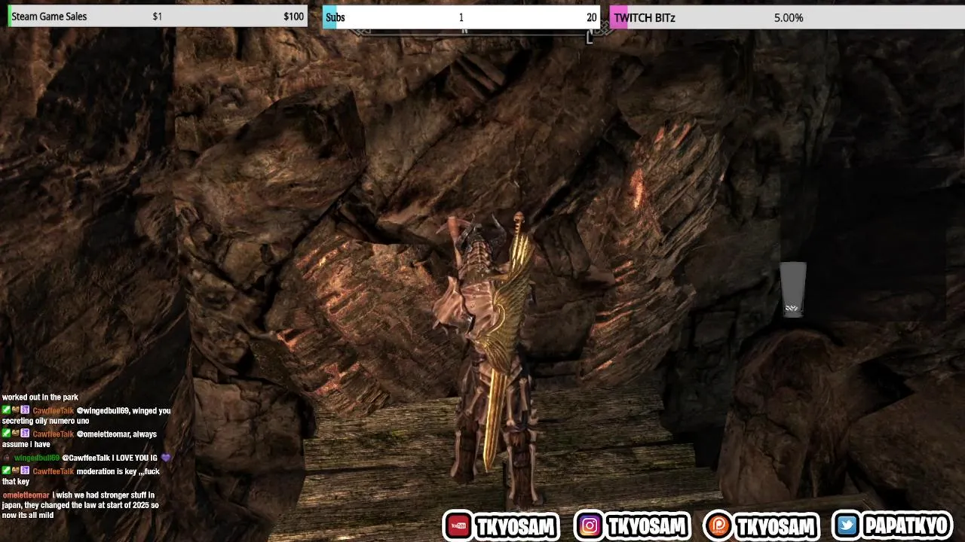This screenshot has width=965, height=542.
Task: Click the badge beside wingedbull69's name
Action: pos(6,458)
